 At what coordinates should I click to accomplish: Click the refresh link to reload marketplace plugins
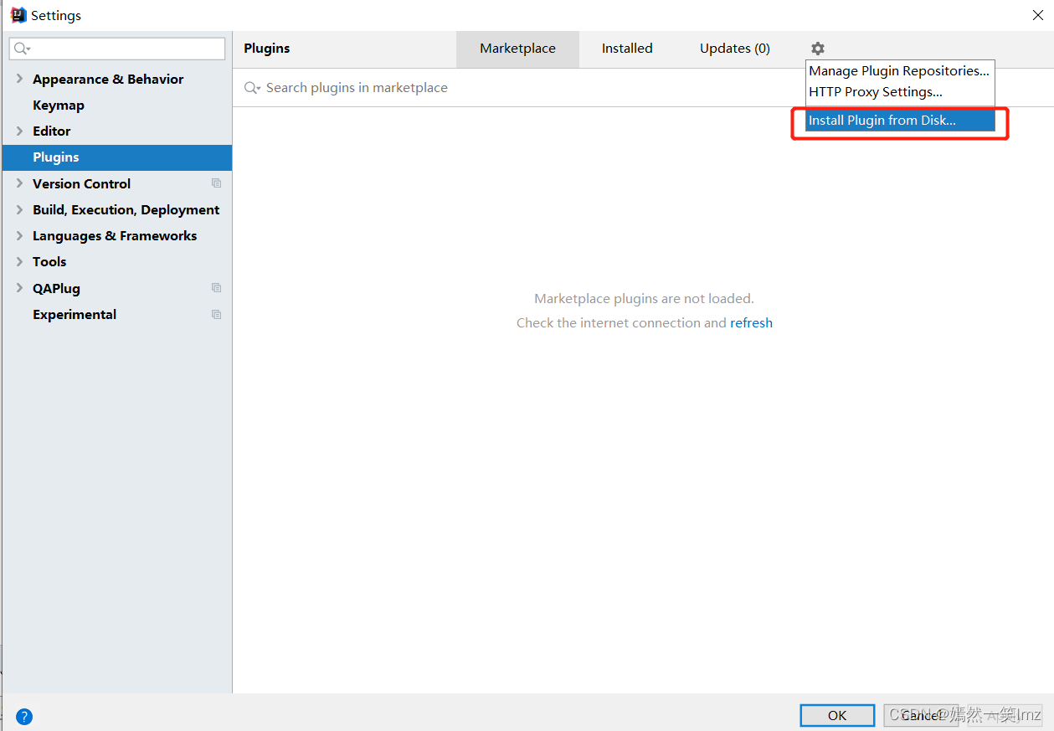tap(750, 322)
